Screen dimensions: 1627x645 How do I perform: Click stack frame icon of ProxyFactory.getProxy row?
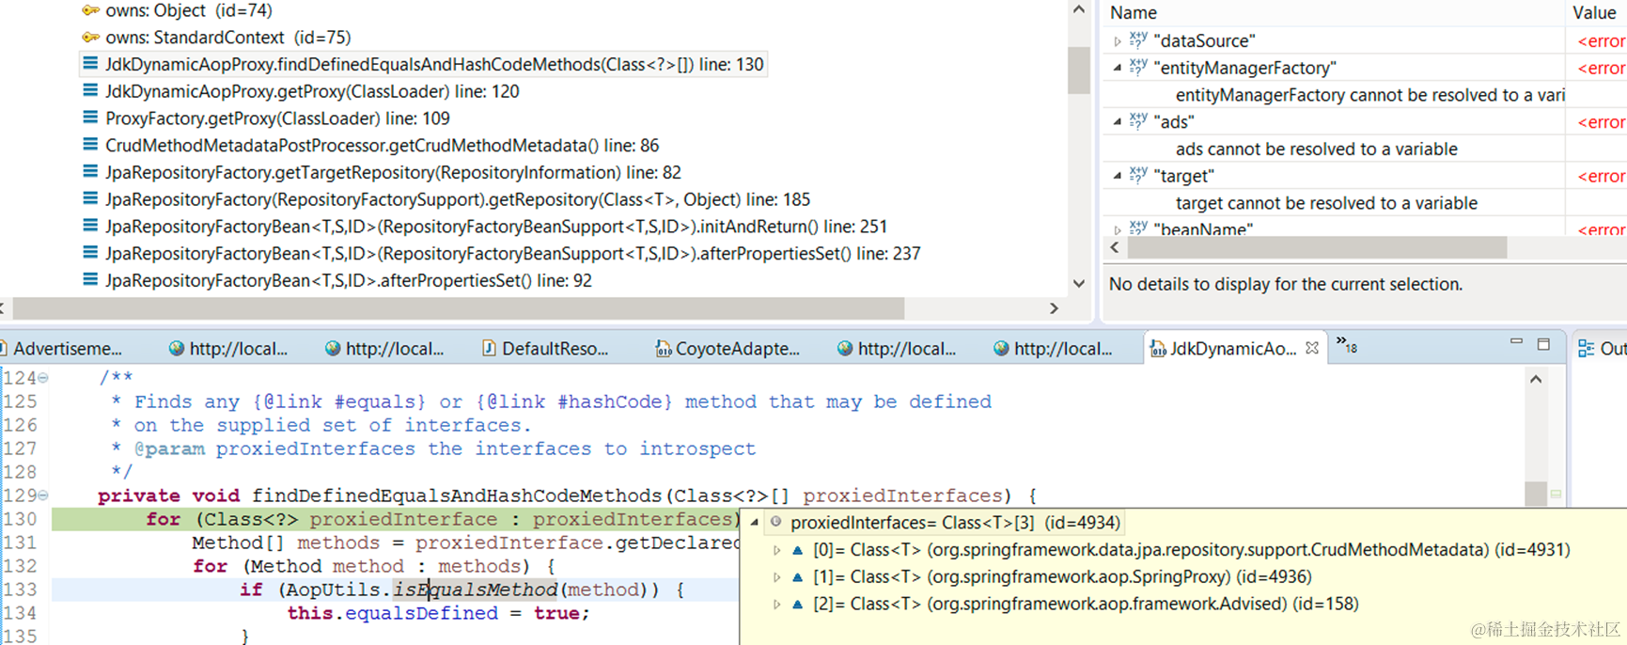(x=90, y=118)
